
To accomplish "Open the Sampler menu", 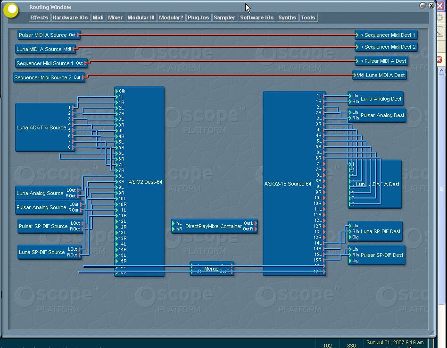I will pos(224,17).
